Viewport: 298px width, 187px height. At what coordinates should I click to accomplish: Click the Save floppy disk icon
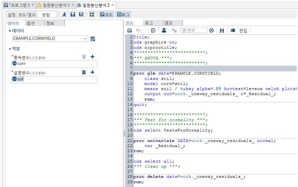coord(73,15)
